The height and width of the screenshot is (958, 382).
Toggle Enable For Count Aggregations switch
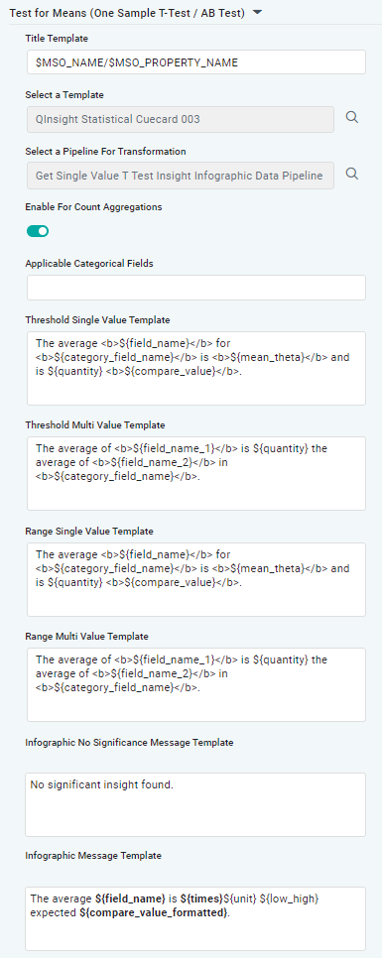[38, 231]
